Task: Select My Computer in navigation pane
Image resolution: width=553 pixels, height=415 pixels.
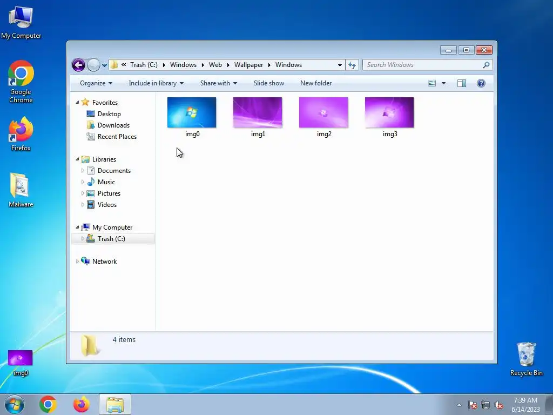Action: click(x=112, y=227)
